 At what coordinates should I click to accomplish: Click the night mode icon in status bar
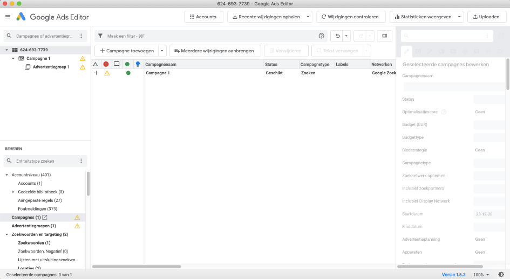501,275
